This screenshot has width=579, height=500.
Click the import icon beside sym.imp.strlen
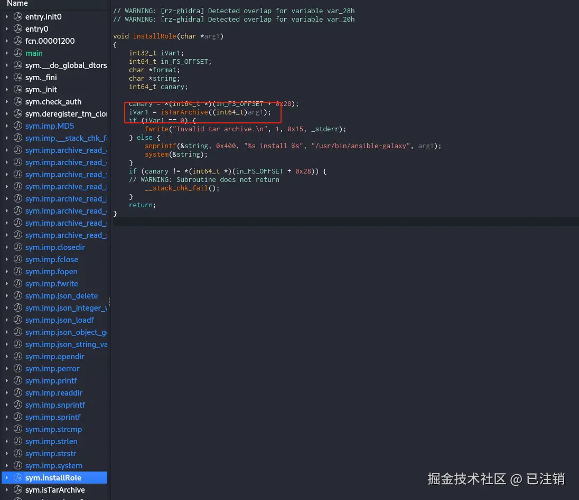tap(18, 441)
